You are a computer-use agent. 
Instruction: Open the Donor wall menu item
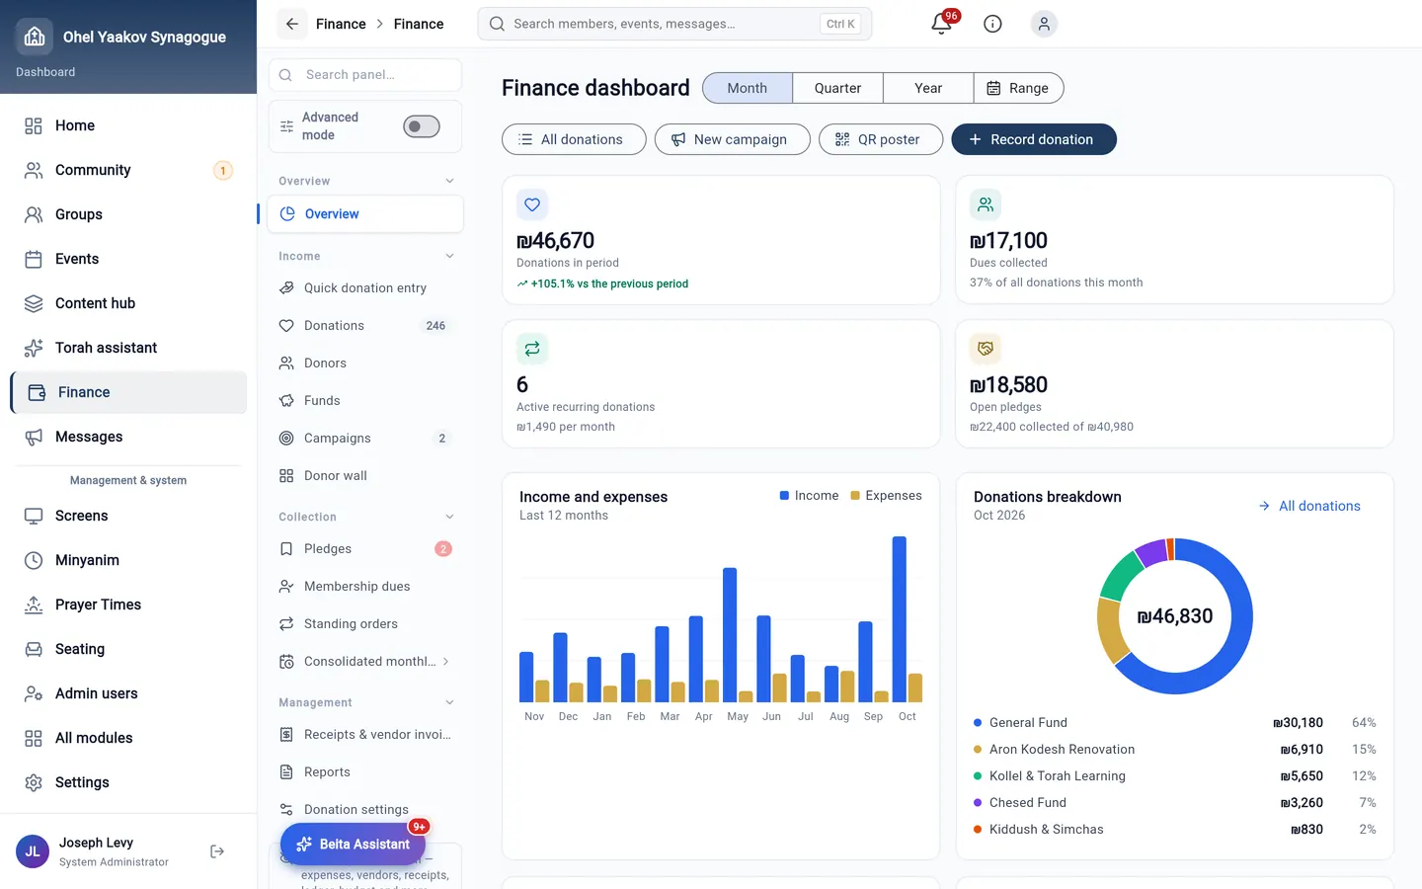point(365,475)
